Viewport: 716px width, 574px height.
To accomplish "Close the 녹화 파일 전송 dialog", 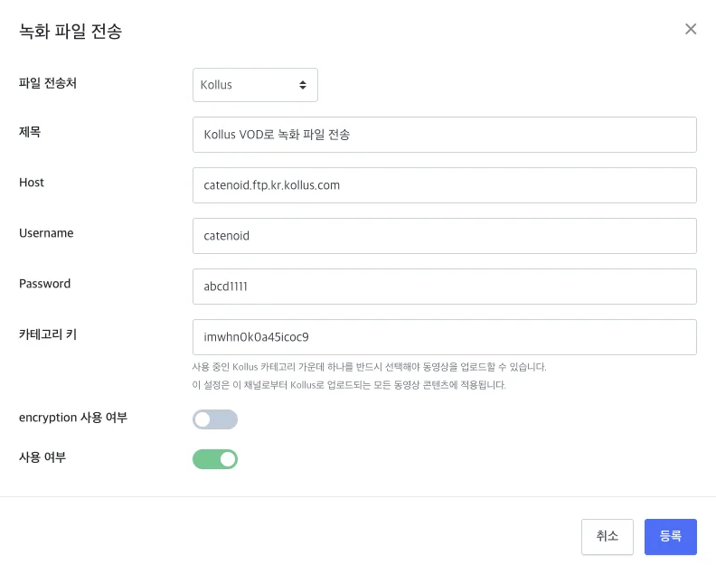I will point(691,29).
